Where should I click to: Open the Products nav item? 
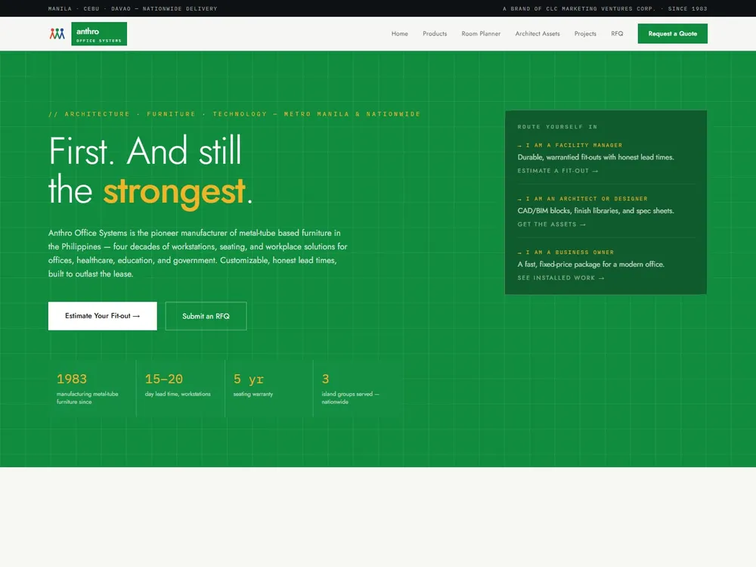435,34
